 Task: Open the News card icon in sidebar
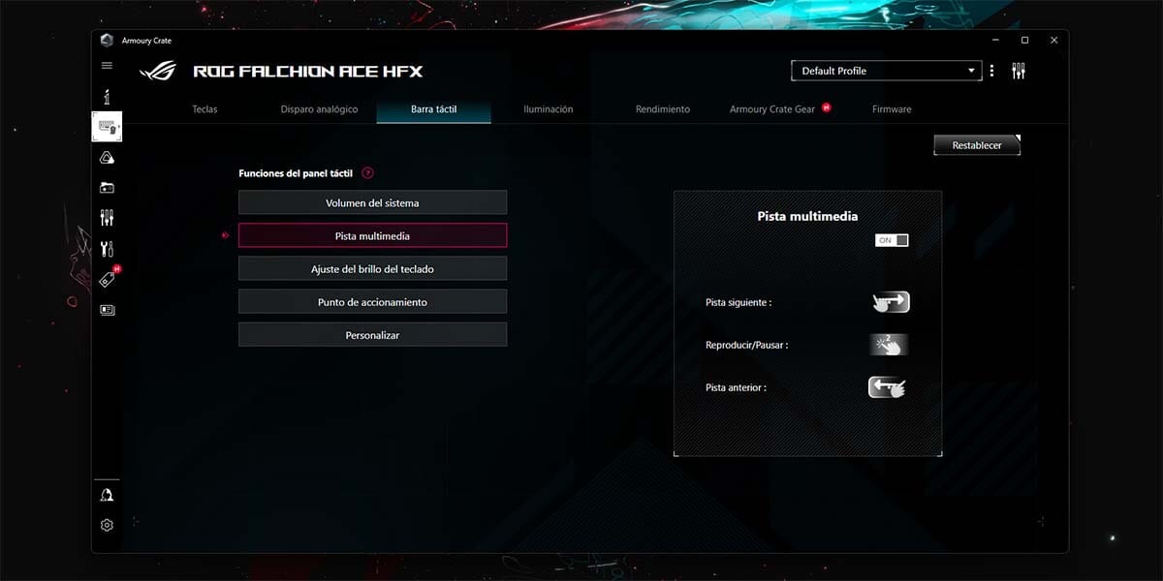(107, 310)
